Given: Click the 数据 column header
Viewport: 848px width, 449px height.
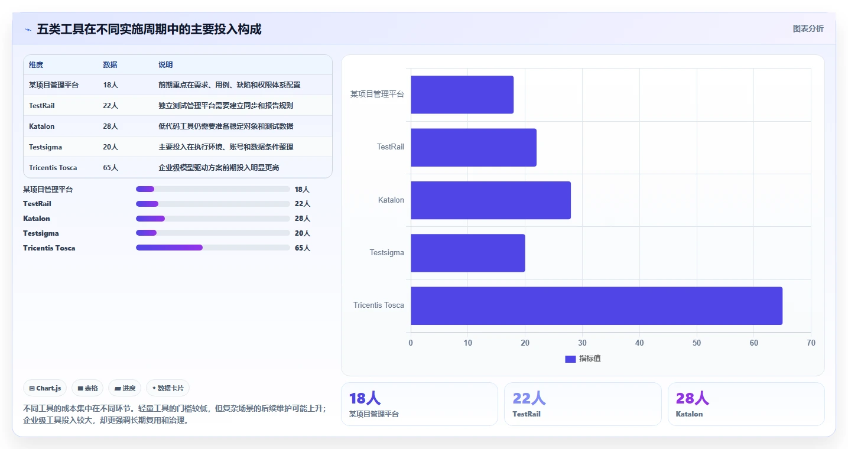Looking at the screenshot, I should (x=110, y=65).
